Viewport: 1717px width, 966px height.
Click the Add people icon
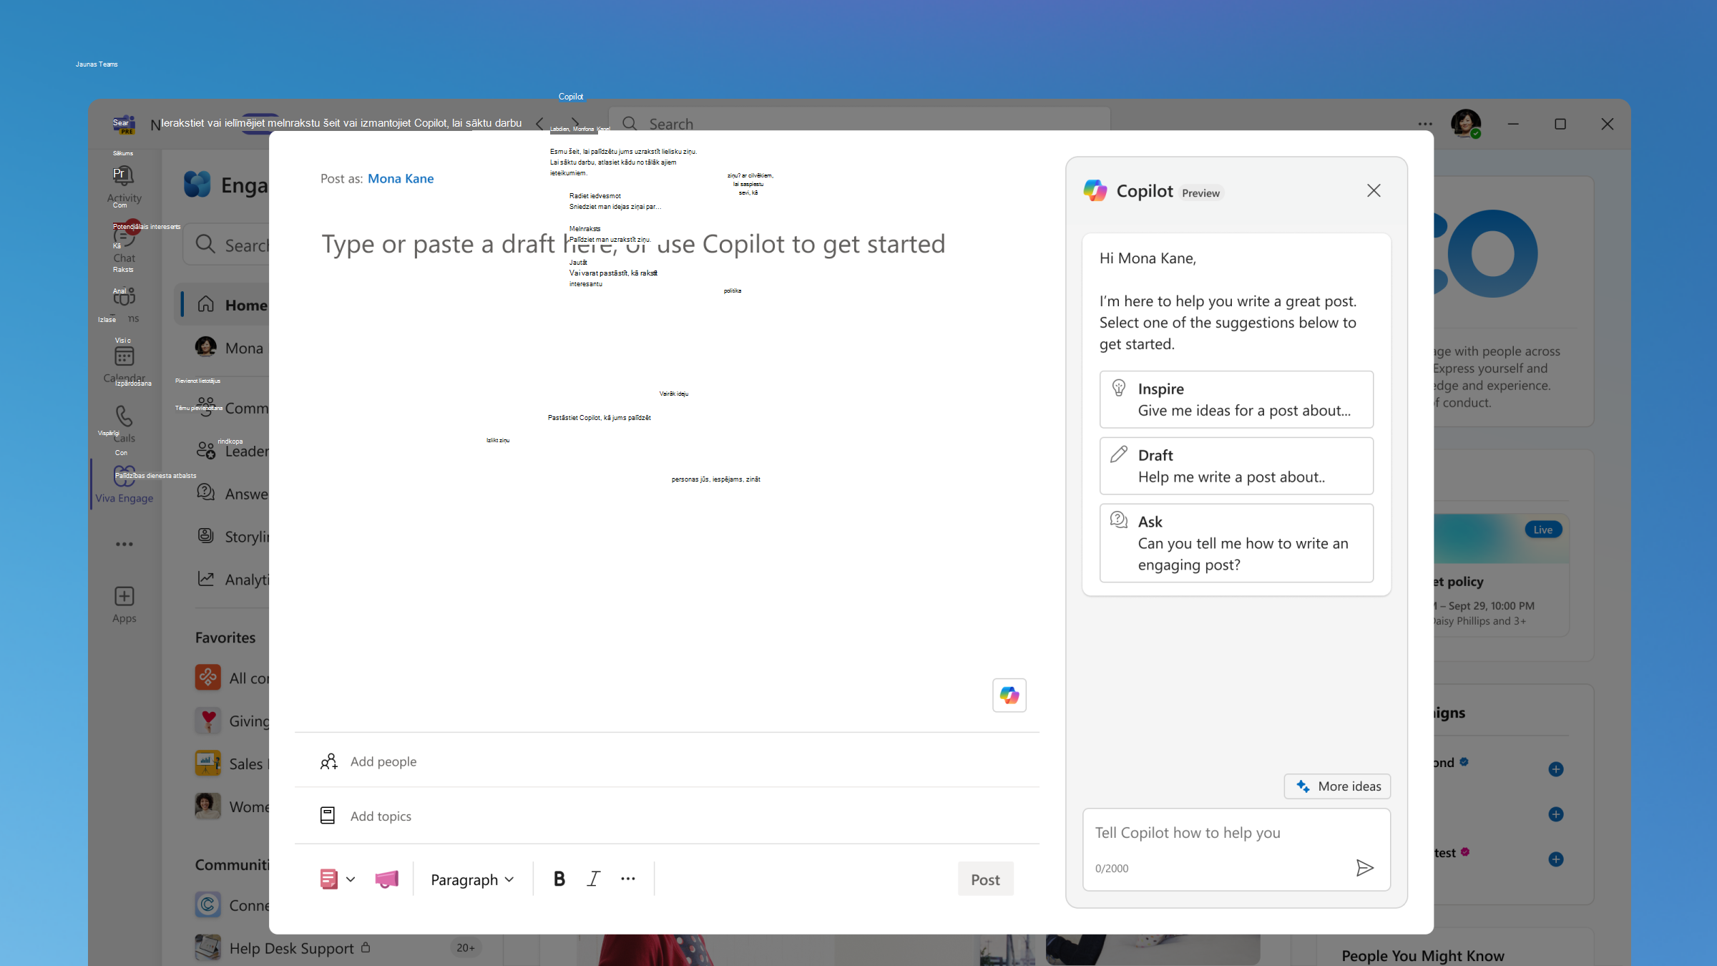point(329,761)
